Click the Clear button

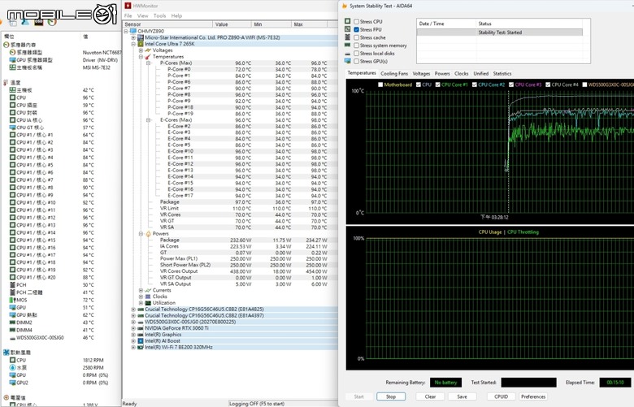click(430, 396)
